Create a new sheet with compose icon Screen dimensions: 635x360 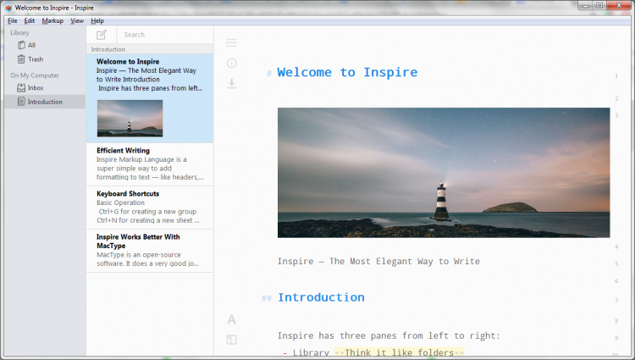click(x=102, y=35)
